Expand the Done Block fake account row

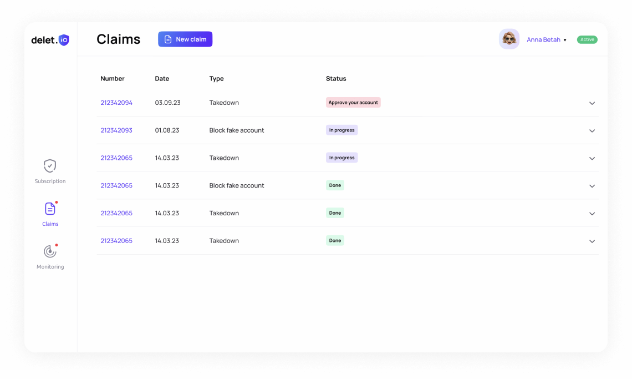592,186
